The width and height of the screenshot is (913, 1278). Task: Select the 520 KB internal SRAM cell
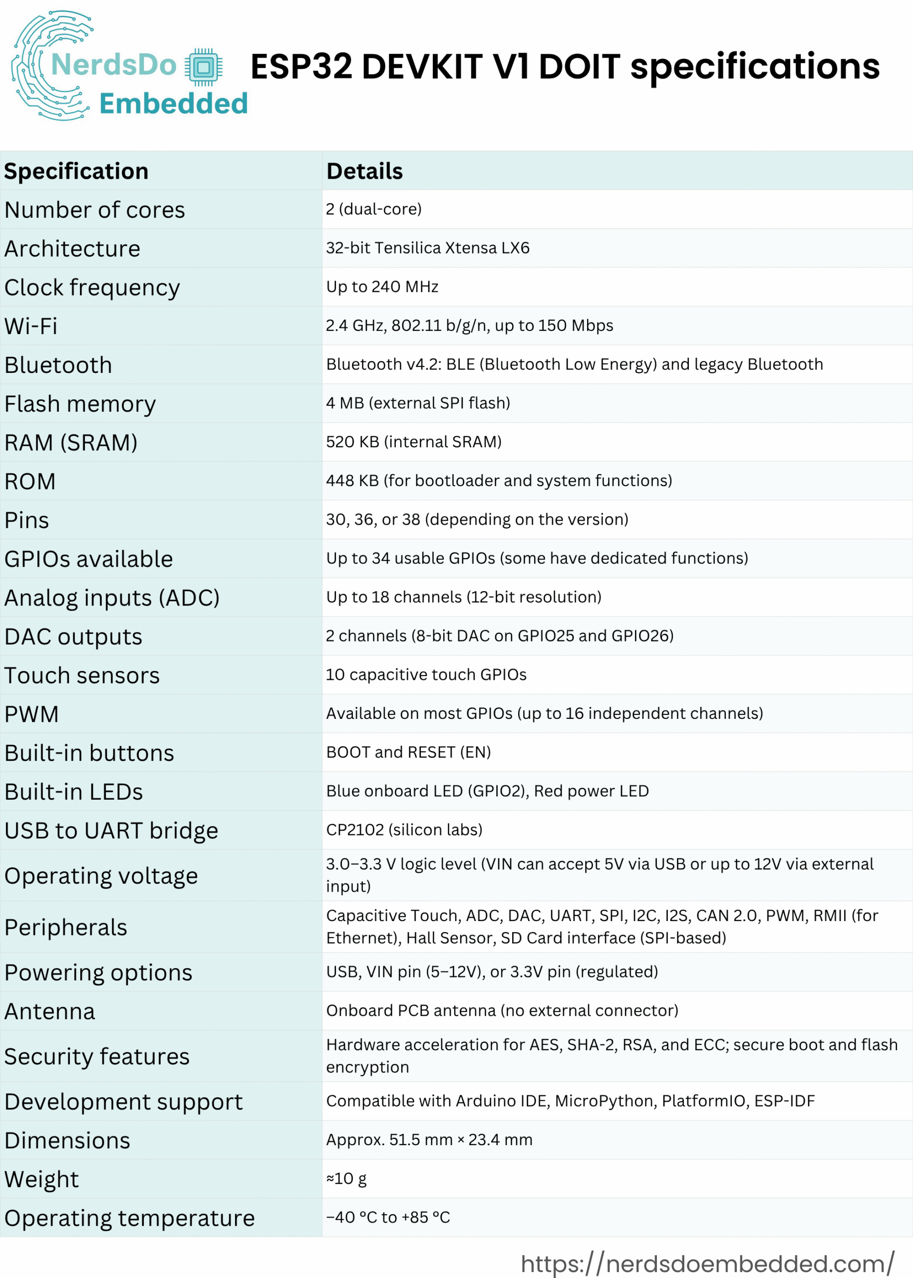coord(617,442)
